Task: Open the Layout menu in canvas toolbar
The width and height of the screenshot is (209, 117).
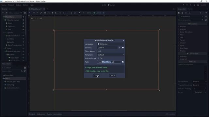Action: [x=97, y=13]
